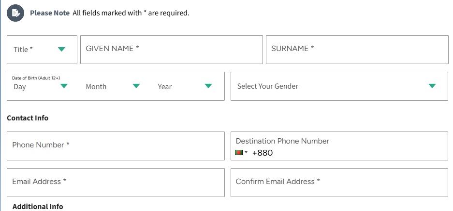
Task: Click the Day placeholder text
Action: coord(20,87)
